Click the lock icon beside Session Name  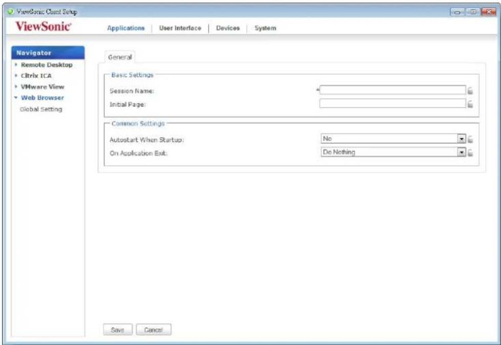click(x=470, y=91)
